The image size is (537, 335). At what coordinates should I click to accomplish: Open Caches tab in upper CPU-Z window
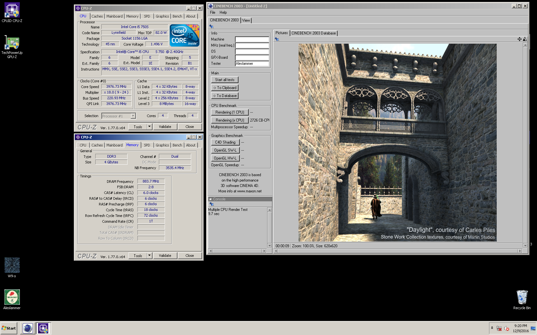(97, 16)
